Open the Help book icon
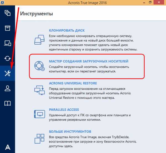This screenshot has width=166, height=153. click(7, 103)
